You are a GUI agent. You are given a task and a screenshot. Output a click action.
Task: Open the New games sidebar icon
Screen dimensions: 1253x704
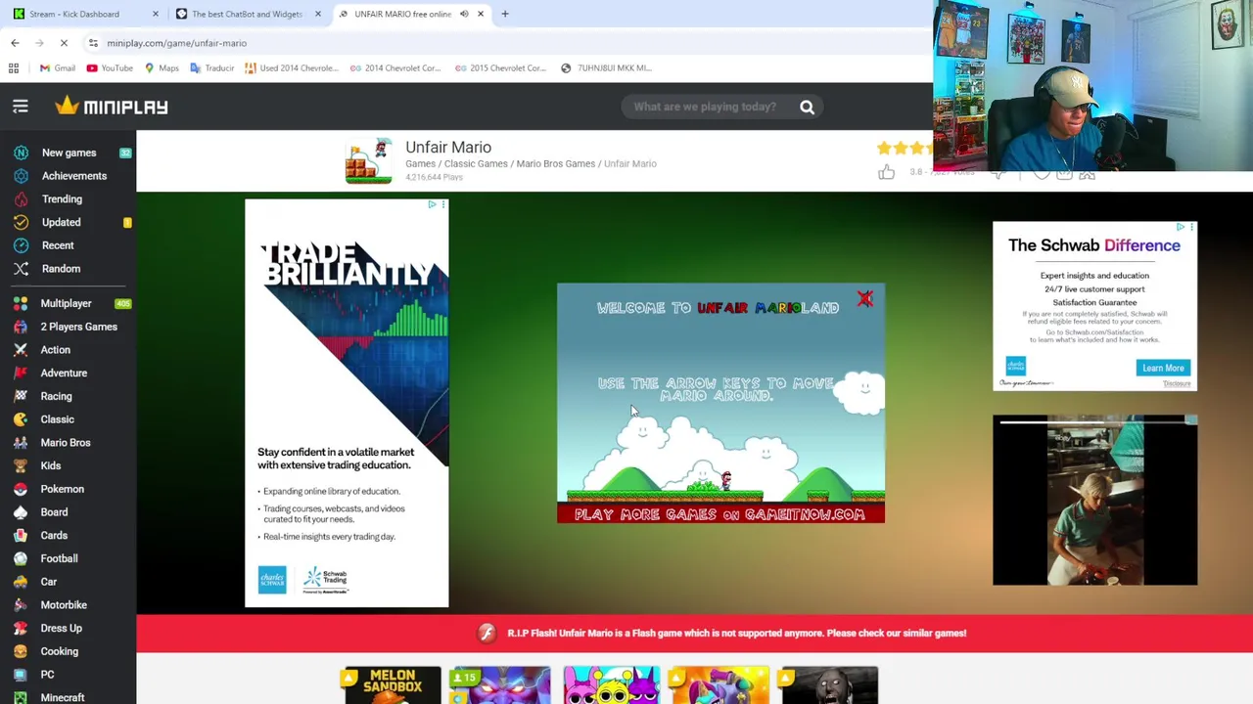pos(21,153)
